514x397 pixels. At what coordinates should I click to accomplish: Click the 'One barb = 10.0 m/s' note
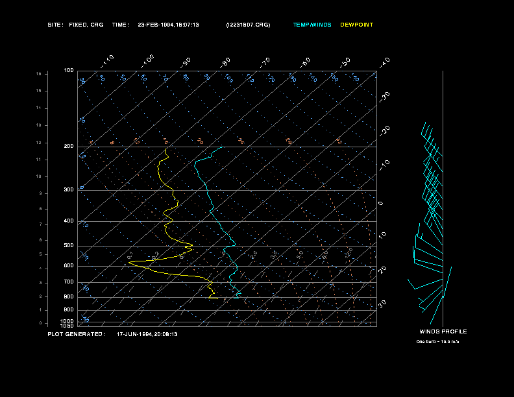pyautogui.click(x=437, y=342)
